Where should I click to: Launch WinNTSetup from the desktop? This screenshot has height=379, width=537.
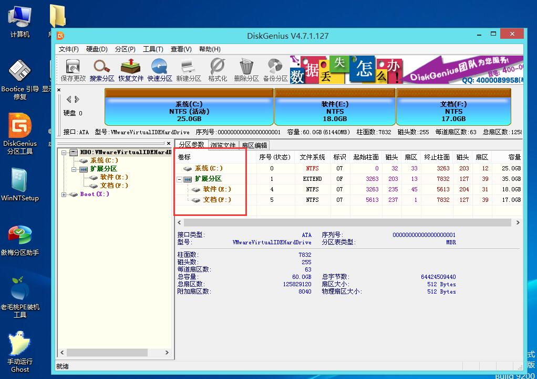(x=19, y=178)
